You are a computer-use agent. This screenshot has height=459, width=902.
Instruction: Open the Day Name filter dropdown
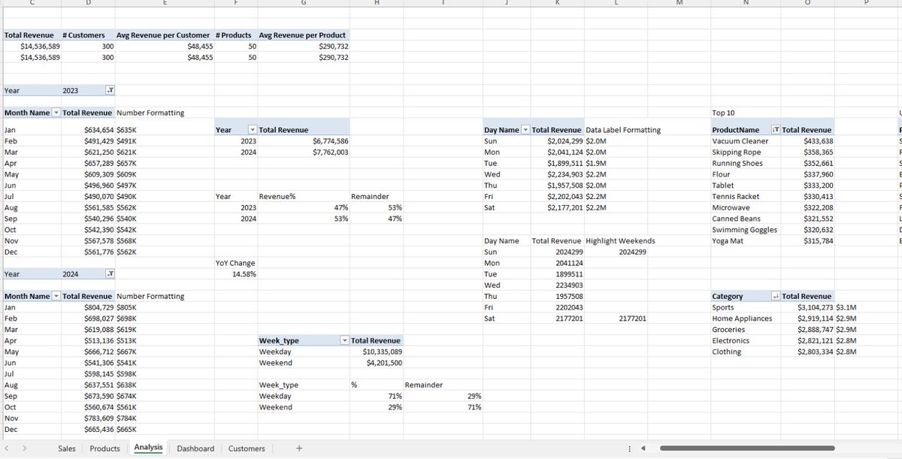click(x=525, y=130)
